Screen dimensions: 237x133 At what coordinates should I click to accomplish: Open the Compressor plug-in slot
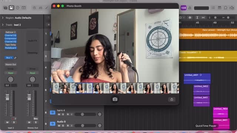[10, 38]
